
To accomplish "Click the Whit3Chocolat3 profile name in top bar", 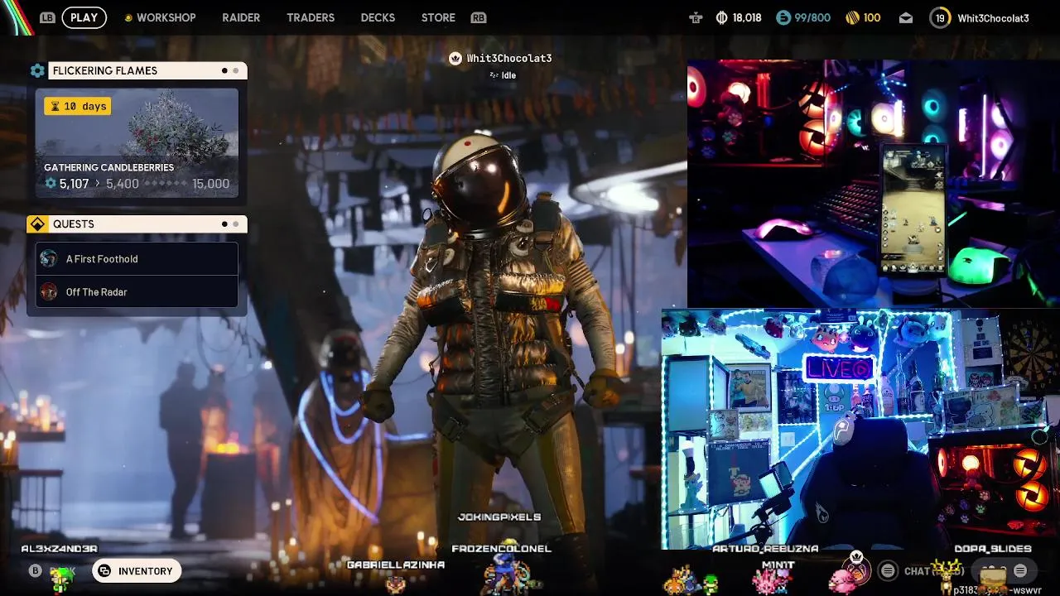I will (x=993, y=17).
